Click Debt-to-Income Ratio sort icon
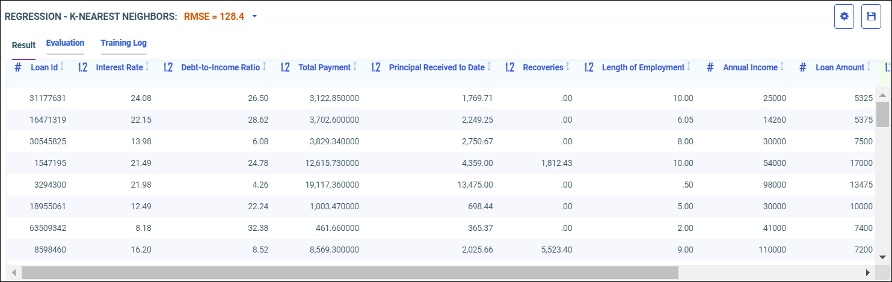Viewport: 892px width, 282px height. pos(265,67)
